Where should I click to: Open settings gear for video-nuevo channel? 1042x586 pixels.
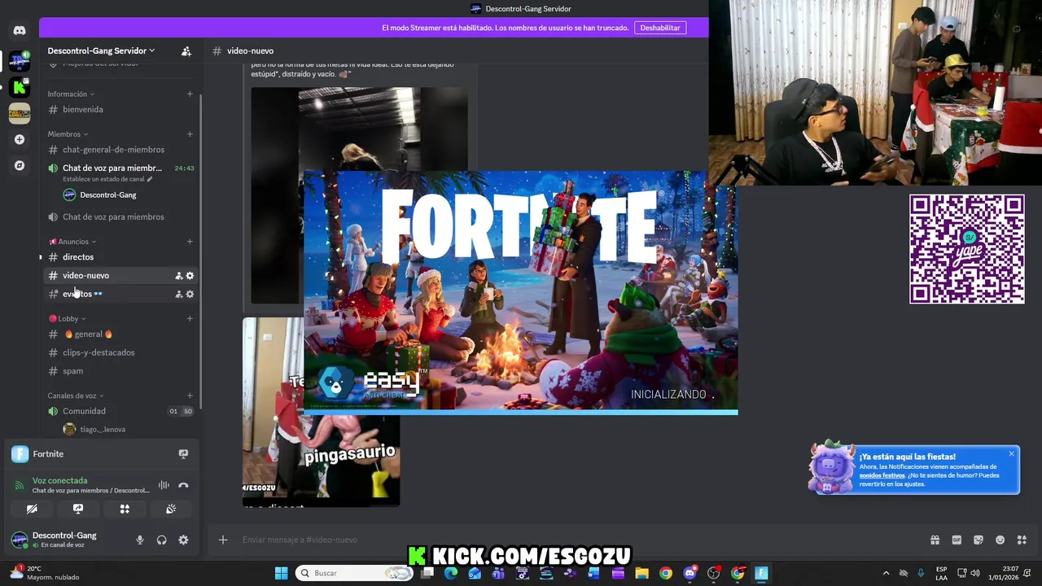pos(190,276)
